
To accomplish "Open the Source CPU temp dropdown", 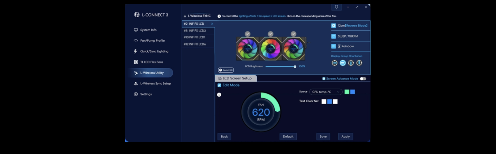I will [x=326, y=92].
